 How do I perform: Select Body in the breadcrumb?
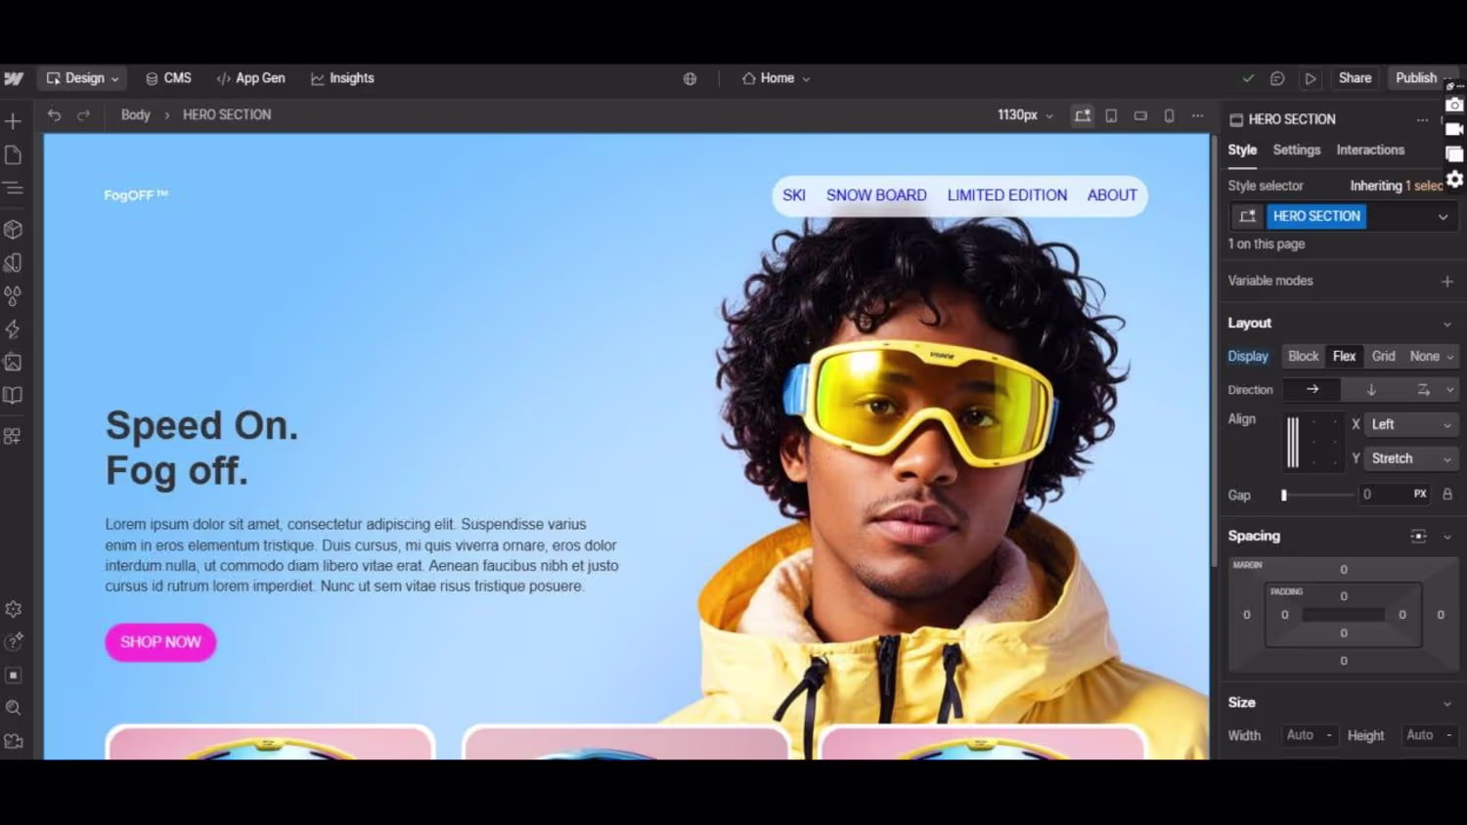coord(136,115)
